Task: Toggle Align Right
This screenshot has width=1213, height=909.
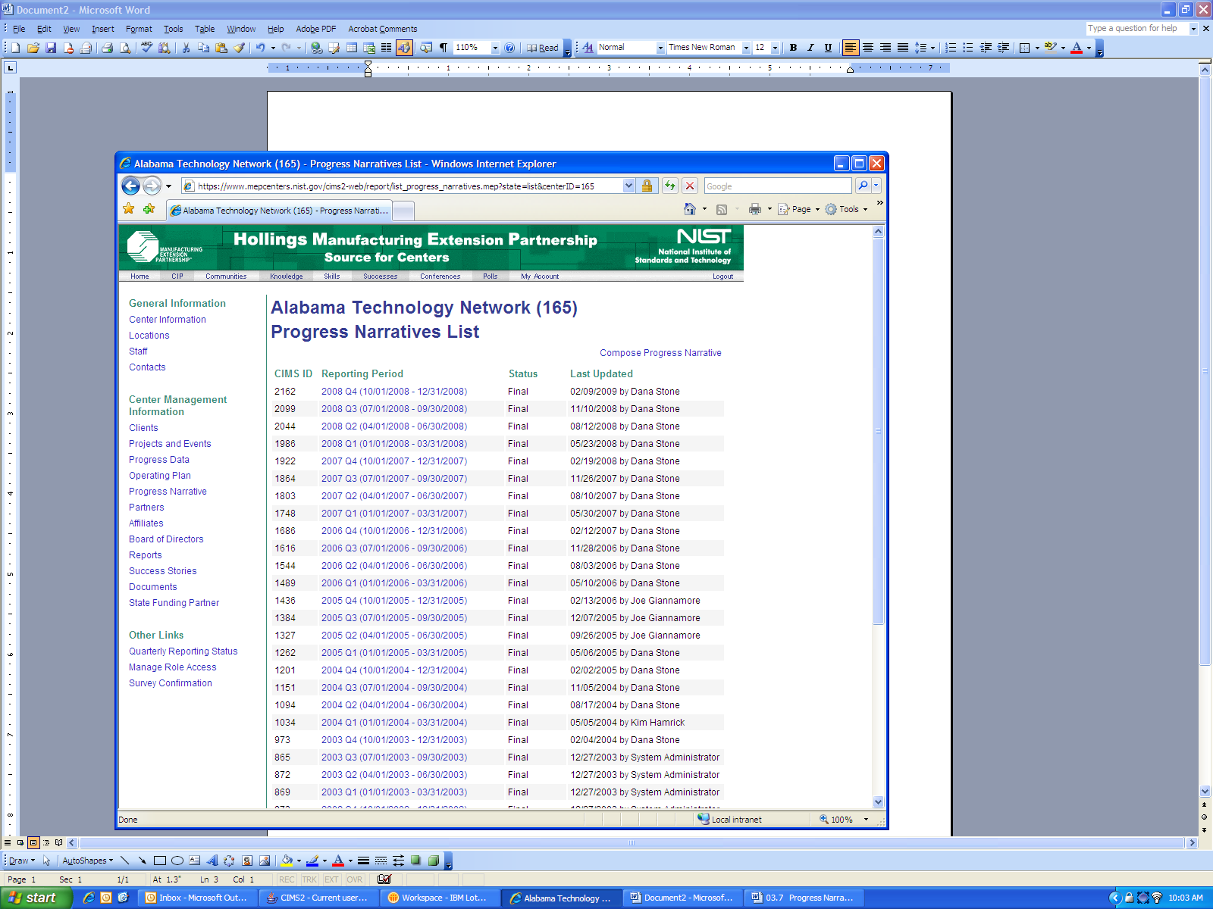Action: click(885, 48)
